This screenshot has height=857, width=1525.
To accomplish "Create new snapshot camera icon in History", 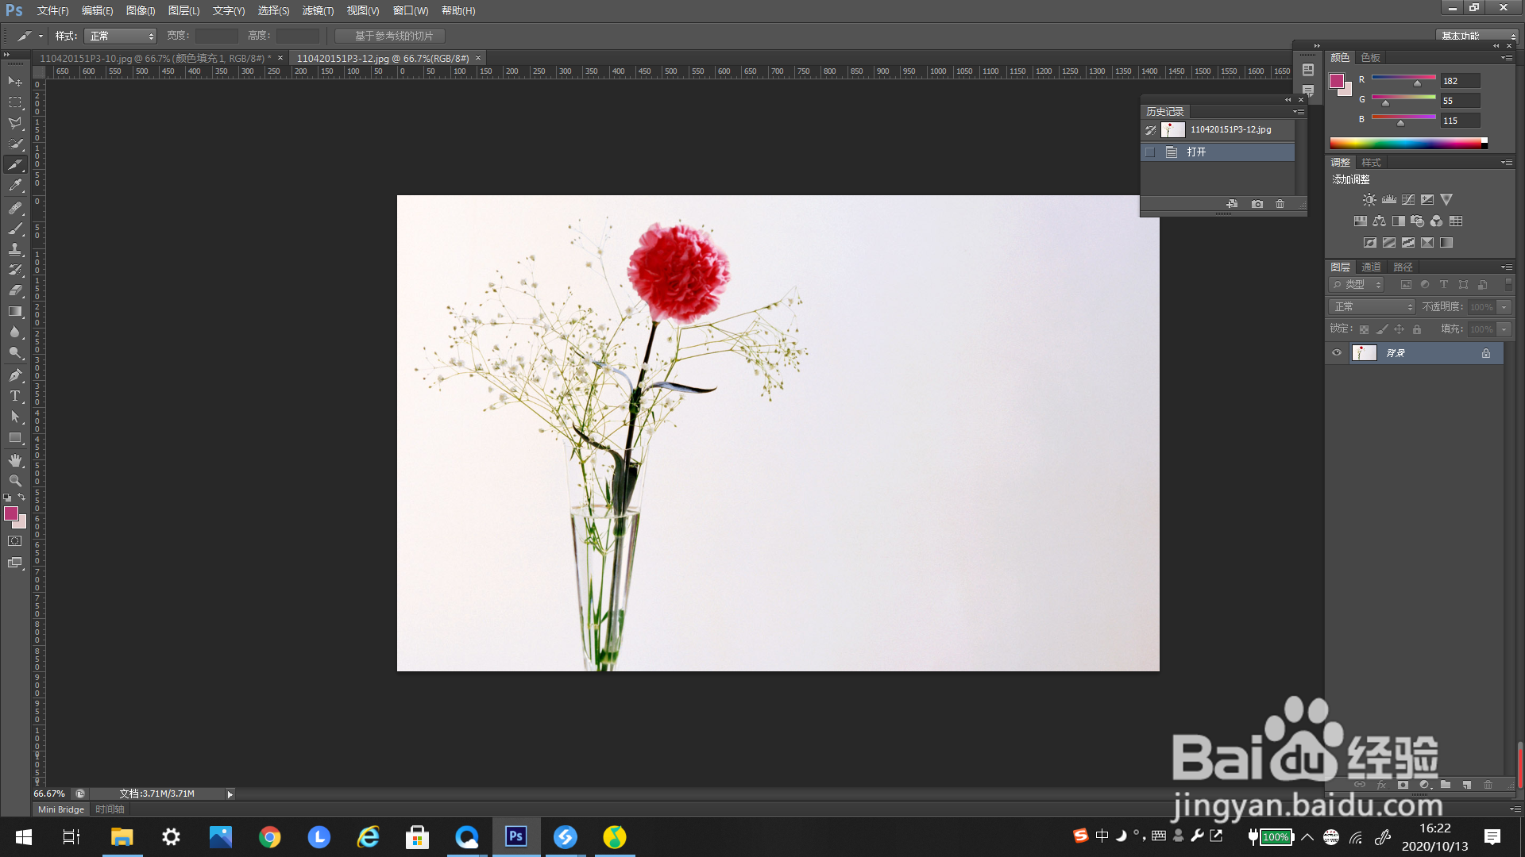I will (x=1257, y=204).
